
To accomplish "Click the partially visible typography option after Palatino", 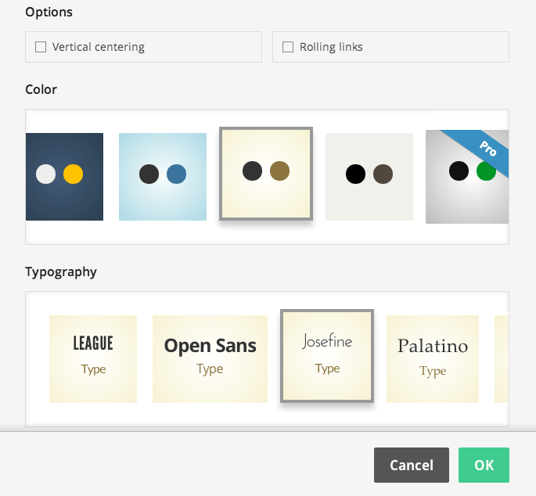I will click(502, 358).
